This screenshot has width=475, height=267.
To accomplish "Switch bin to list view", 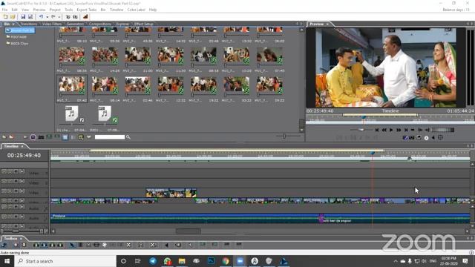I will [x=73, y=137].
